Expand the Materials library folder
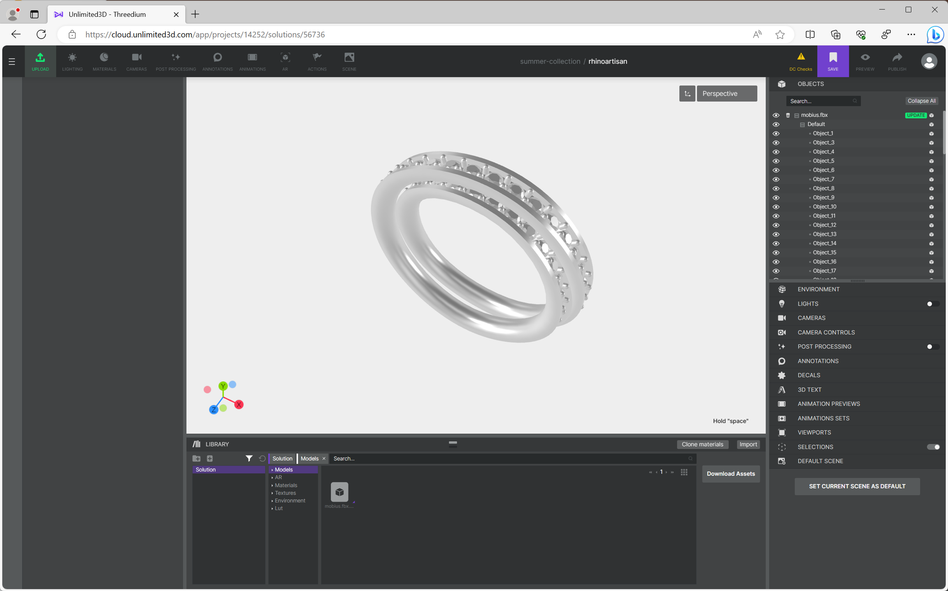The image size is (948, 591). click(x=286, y=485)
